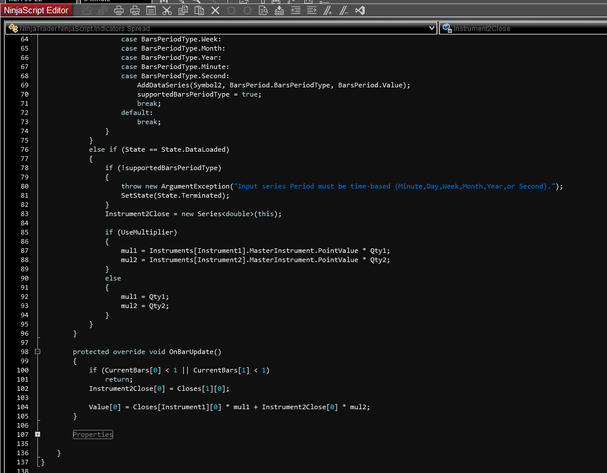Click the Decrease indent icon
The width and height of the screenshot is (607, 473).
point(295,10)
